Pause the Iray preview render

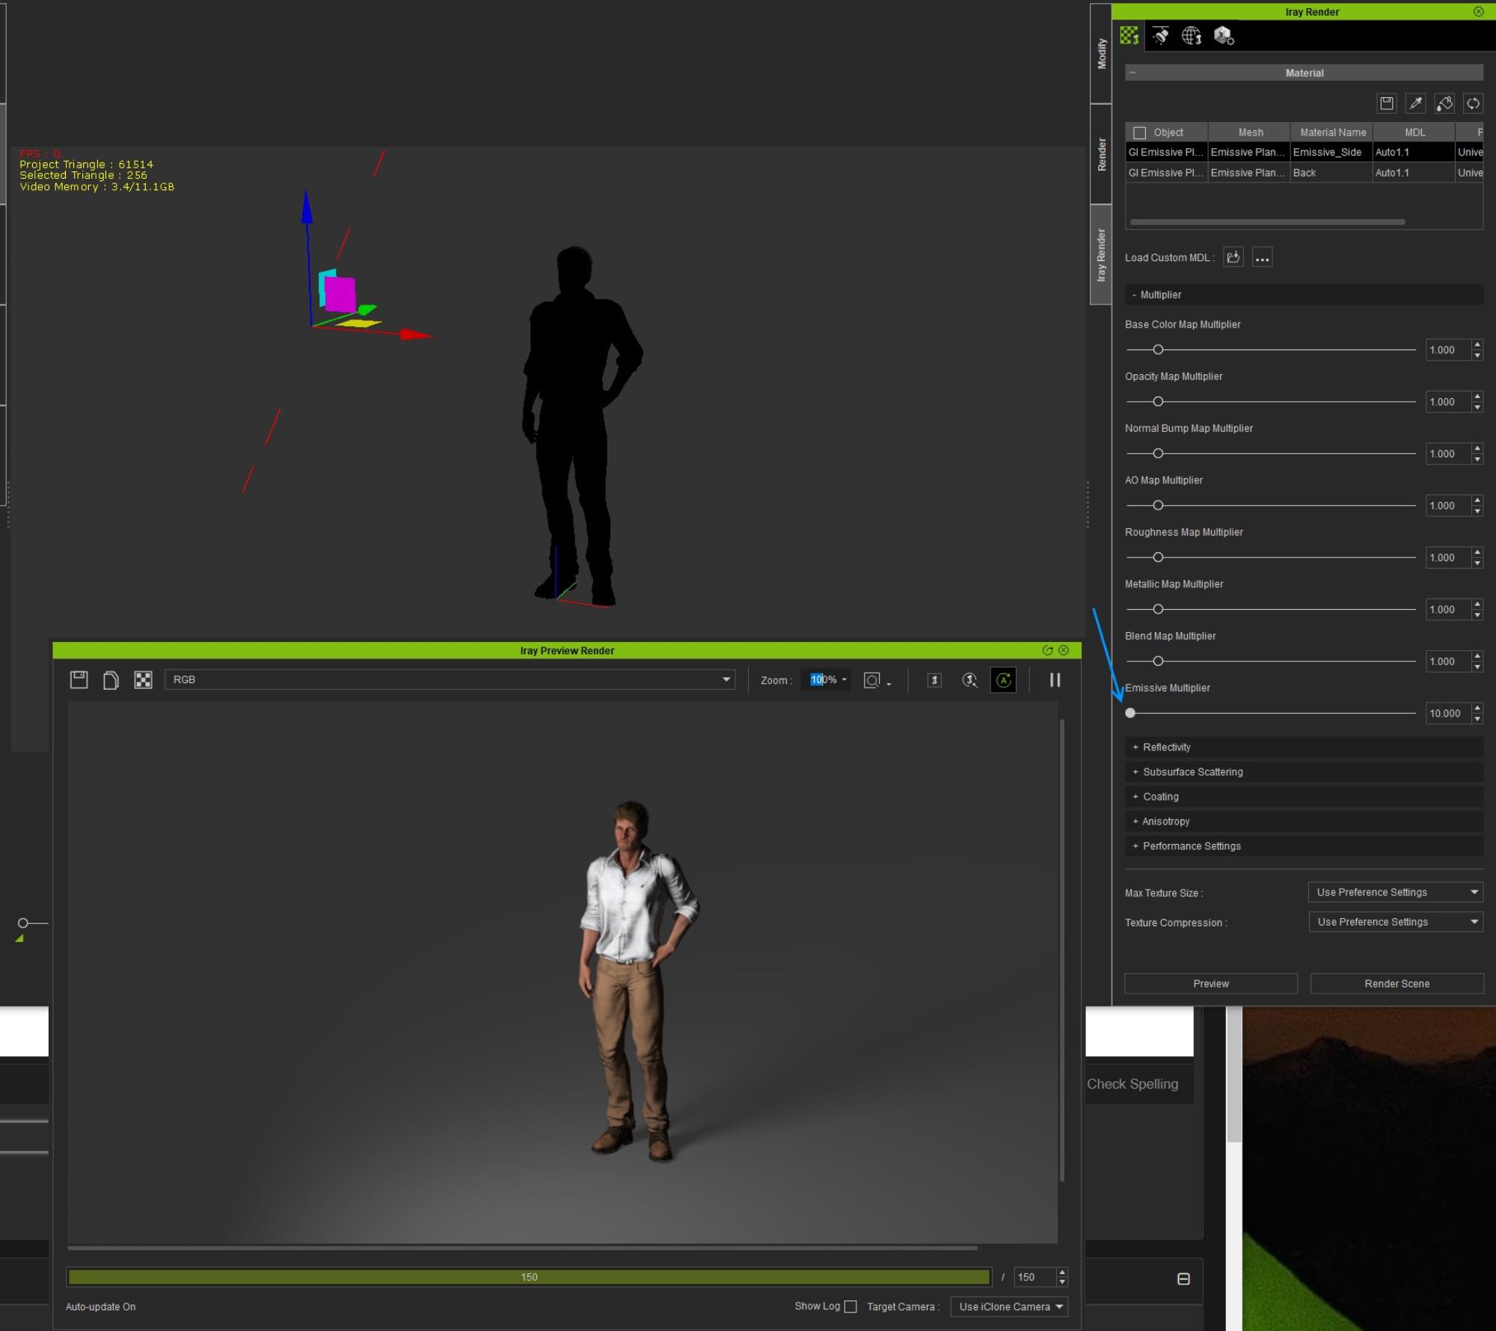point(1055,680)
